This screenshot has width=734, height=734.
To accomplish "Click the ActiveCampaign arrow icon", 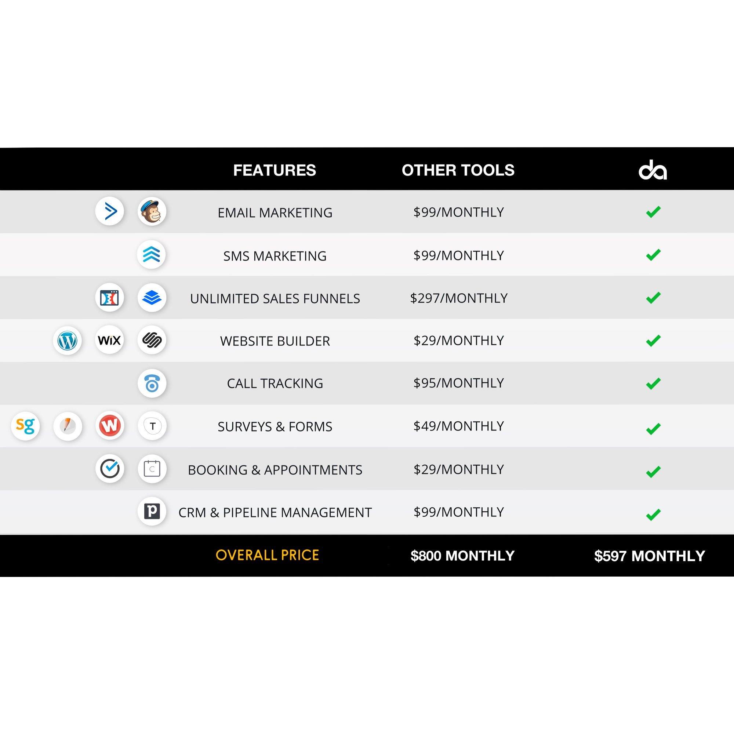I will point(110,211).
